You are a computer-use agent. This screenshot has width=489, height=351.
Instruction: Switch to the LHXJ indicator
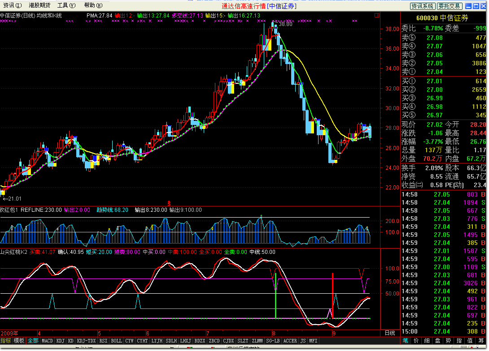click(x=186, y=341)
